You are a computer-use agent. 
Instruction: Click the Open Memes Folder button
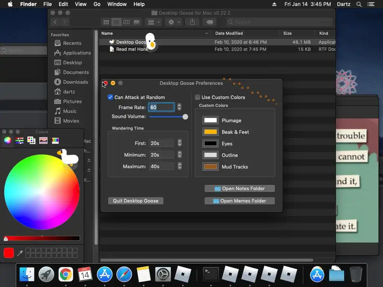click(240, 201)
